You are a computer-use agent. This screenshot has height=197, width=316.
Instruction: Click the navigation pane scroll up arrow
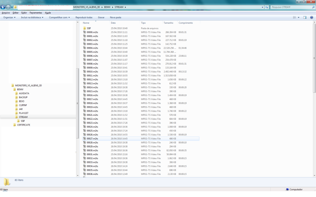click(77, 22)
